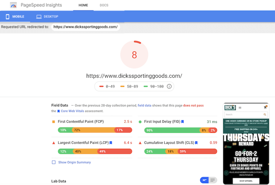Click the DICK'S logo in site preview
Viewport: 275px width, 185px height.
[230, 108]
